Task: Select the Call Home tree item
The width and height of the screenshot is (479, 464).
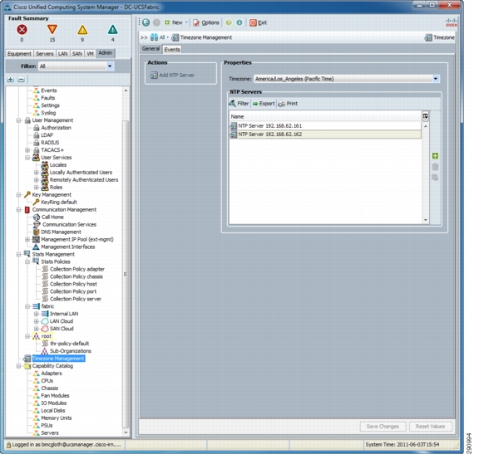Action: pos(52,217)
